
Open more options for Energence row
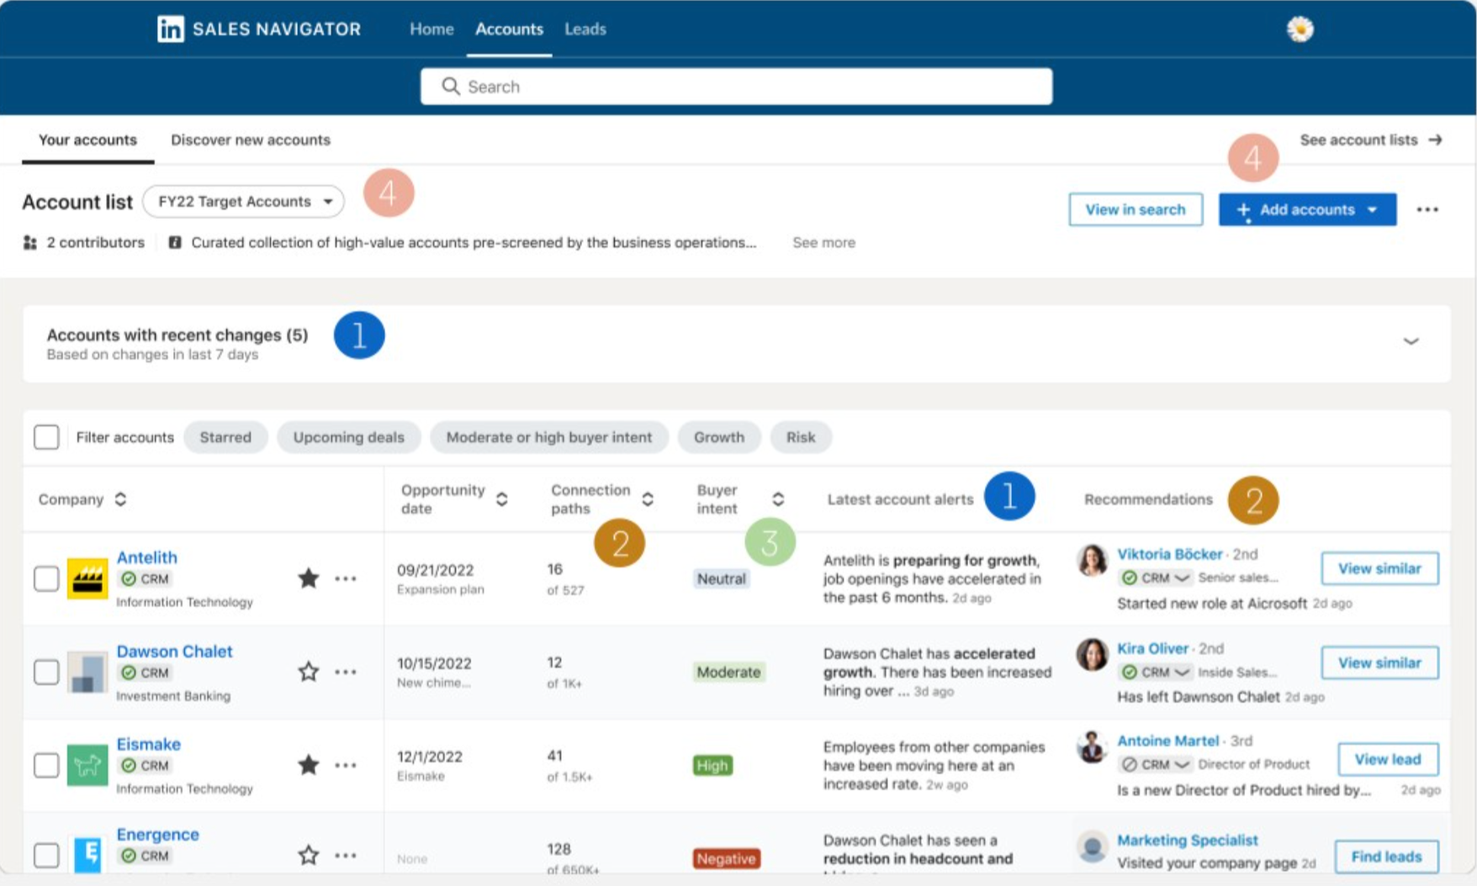point(346,855)
